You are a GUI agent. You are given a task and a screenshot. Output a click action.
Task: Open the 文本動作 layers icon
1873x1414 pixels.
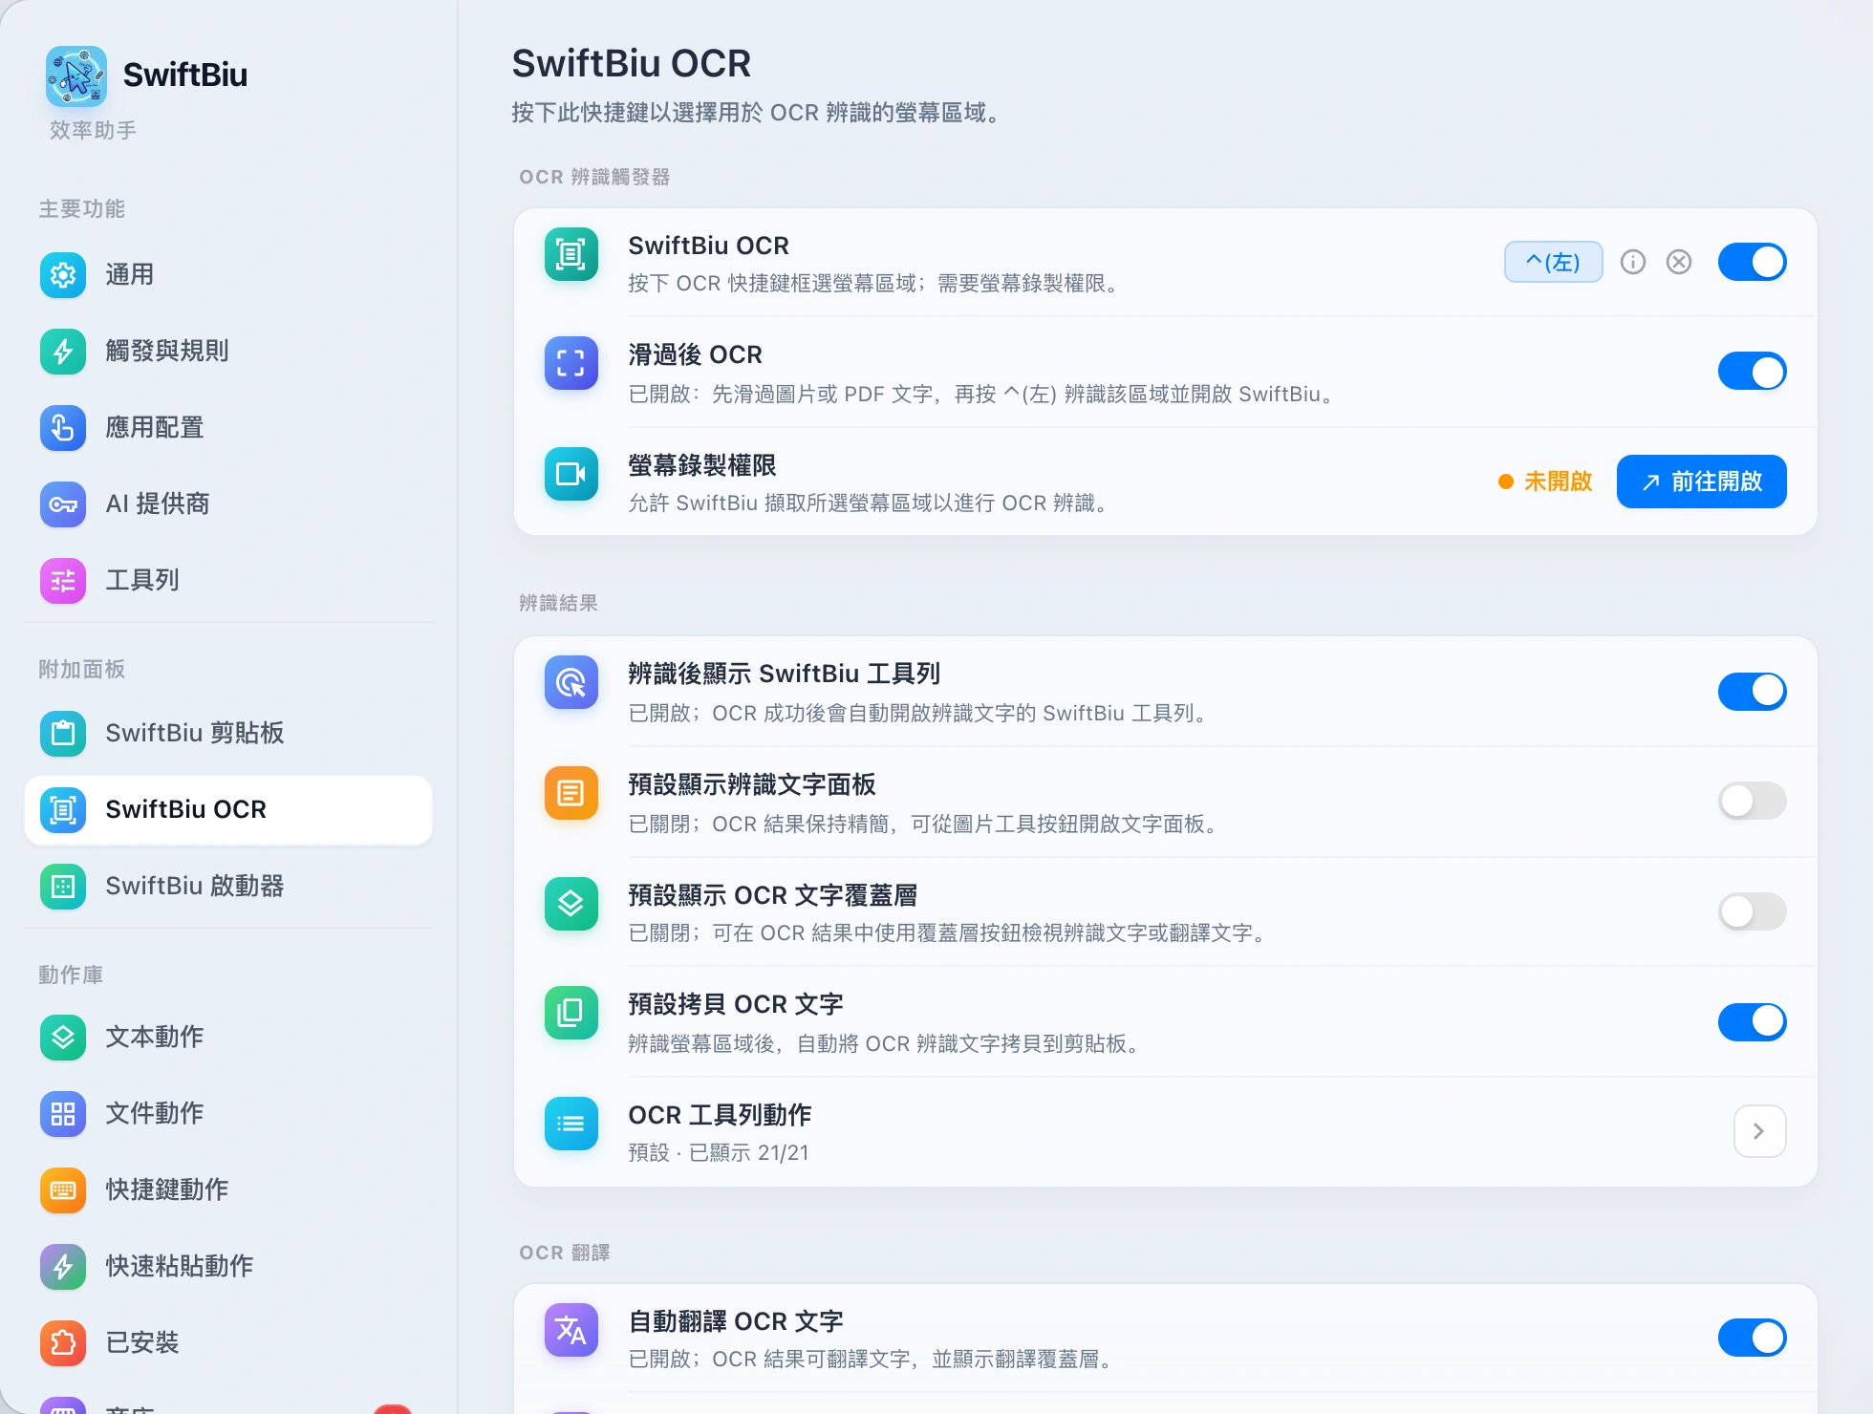(63, 1038)
